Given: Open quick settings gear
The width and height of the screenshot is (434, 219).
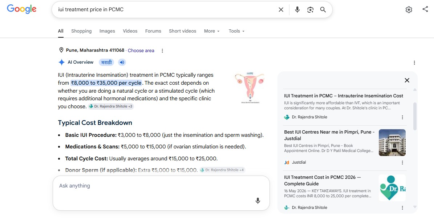Looking at the screenshot, I should click(x=409, y=10).
